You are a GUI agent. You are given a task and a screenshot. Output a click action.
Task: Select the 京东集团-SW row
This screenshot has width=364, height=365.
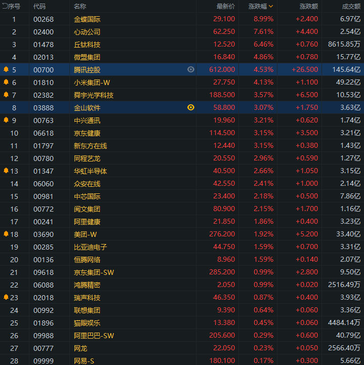pos(182,272)
